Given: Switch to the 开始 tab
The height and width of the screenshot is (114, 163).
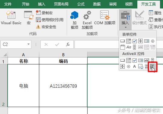Looking at the screenshot, I should click(25, 4).
